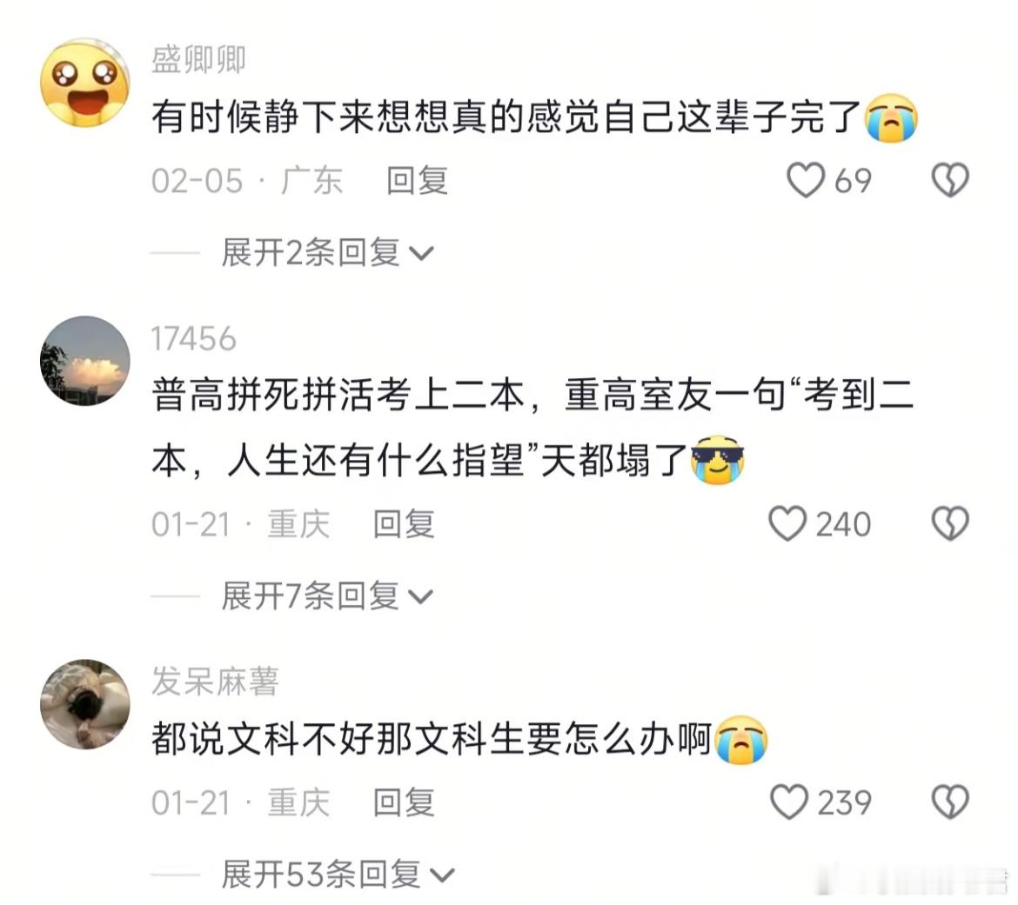
Task: Like 发呆麻薯's comment showing 239
Action: click(x=789, y=802)
